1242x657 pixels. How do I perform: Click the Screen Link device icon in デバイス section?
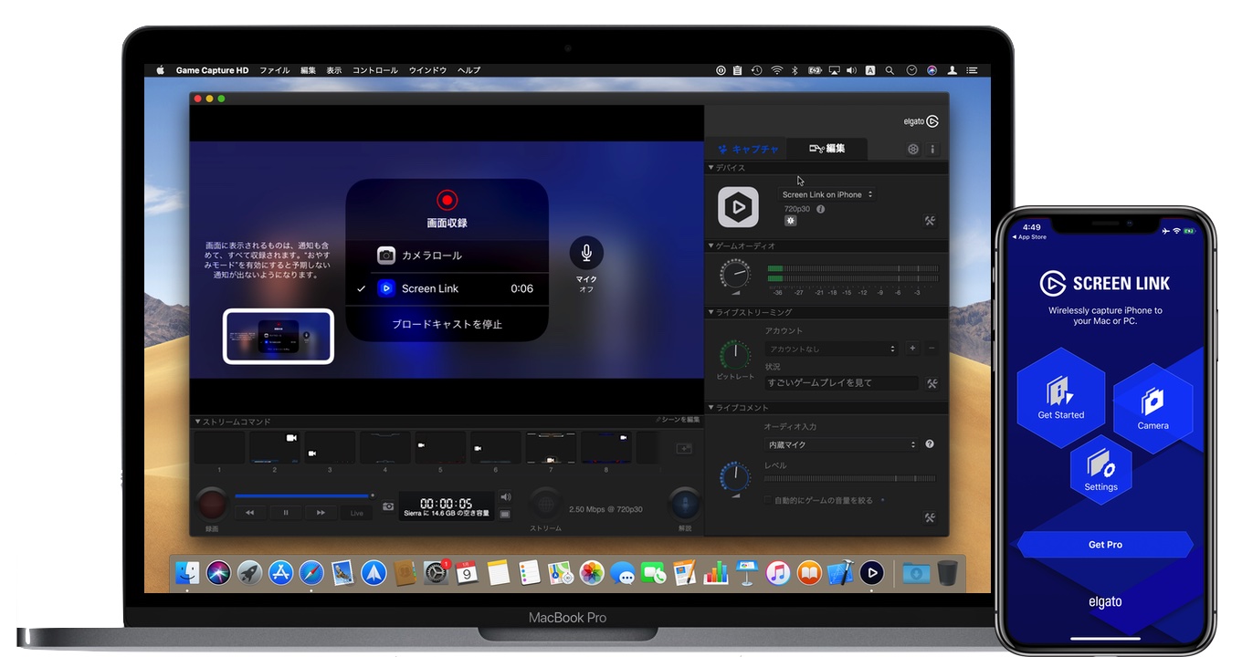pyautogui.click(x=738, y=207)
